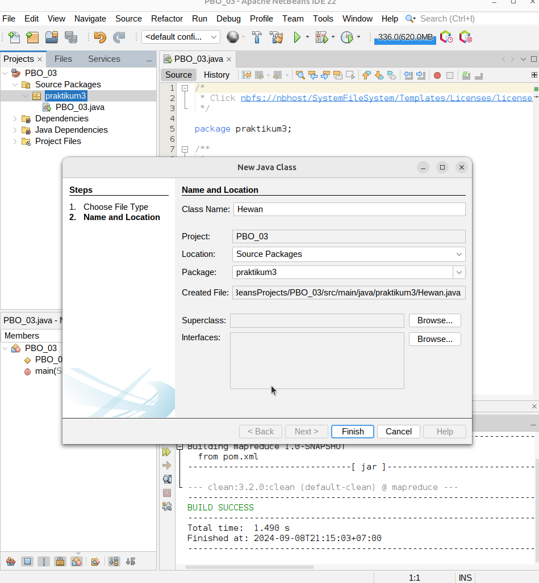Run the project with green play icon
The image size is (539, 583).
pos(297,37)
